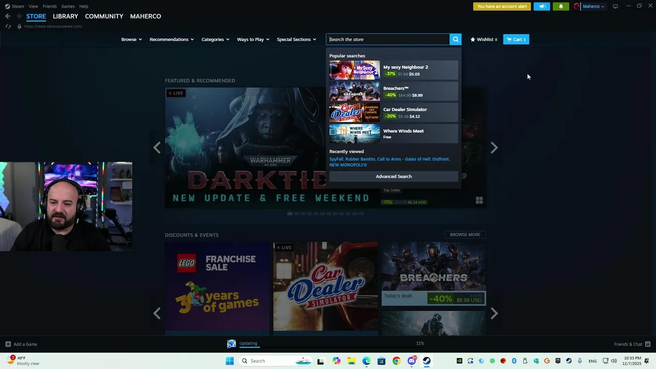The image size is (656, 369).
Task: Open File Explorer from taskbar
Action: coord(352,361)
